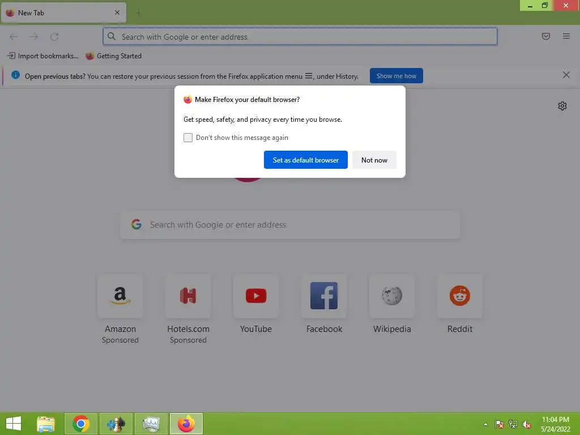This screenshot has height=435, width=580.
Task: Click the New Tab plus button
Action: (138, 13)
